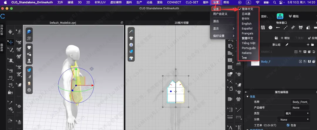Collapse the 信息 section triangle
Image resolution: width=317 pixels, height=130 pixels.
click(247, 97)
